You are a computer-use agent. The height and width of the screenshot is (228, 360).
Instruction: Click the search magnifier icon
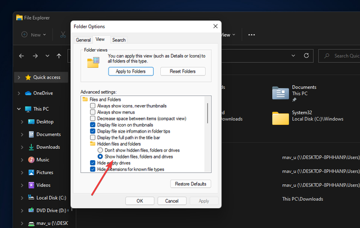(x=327, y=56)
